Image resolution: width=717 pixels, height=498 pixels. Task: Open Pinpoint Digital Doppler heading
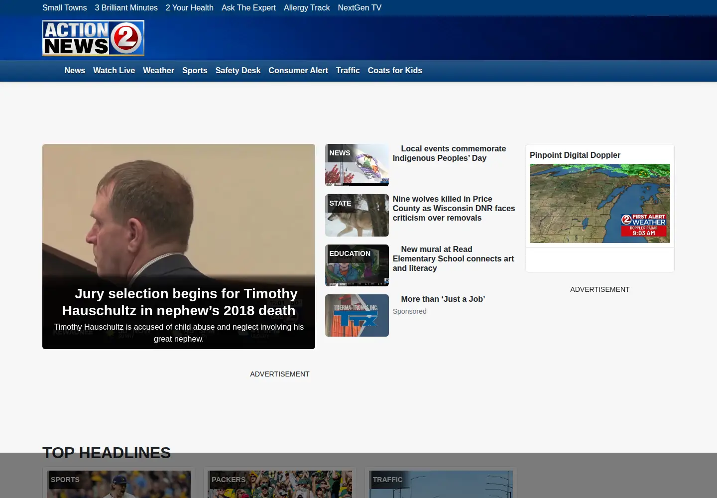tap(575, 155)
